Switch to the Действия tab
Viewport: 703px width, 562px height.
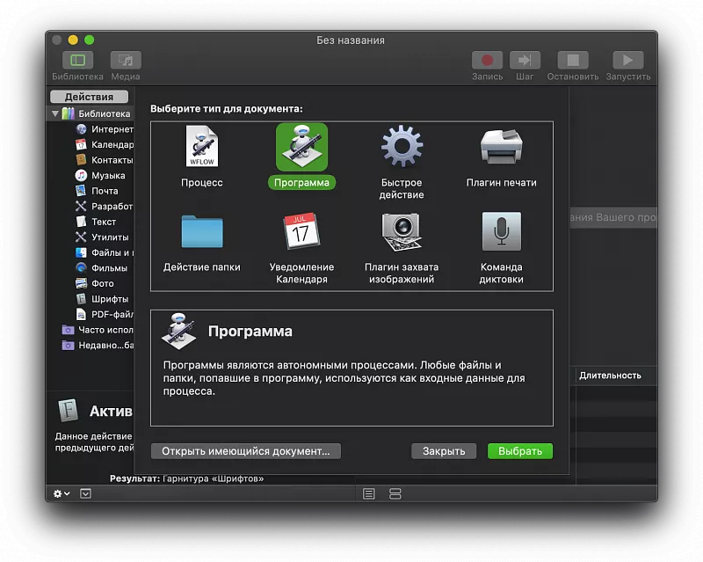pyautogui.click(x=89, y=97)
